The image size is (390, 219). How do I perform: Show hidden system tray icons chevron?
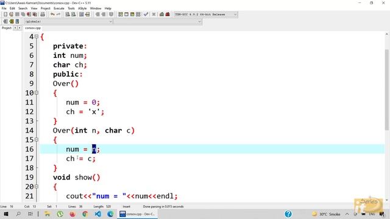[347, 214]
